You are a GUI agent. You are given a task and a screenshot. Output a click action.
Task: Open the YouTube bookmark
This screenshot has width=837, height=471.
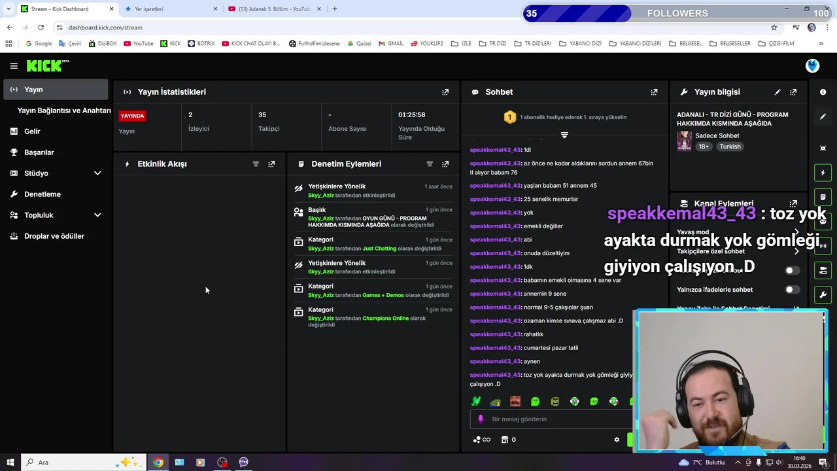pyautogui.click(x=139, y=44)
